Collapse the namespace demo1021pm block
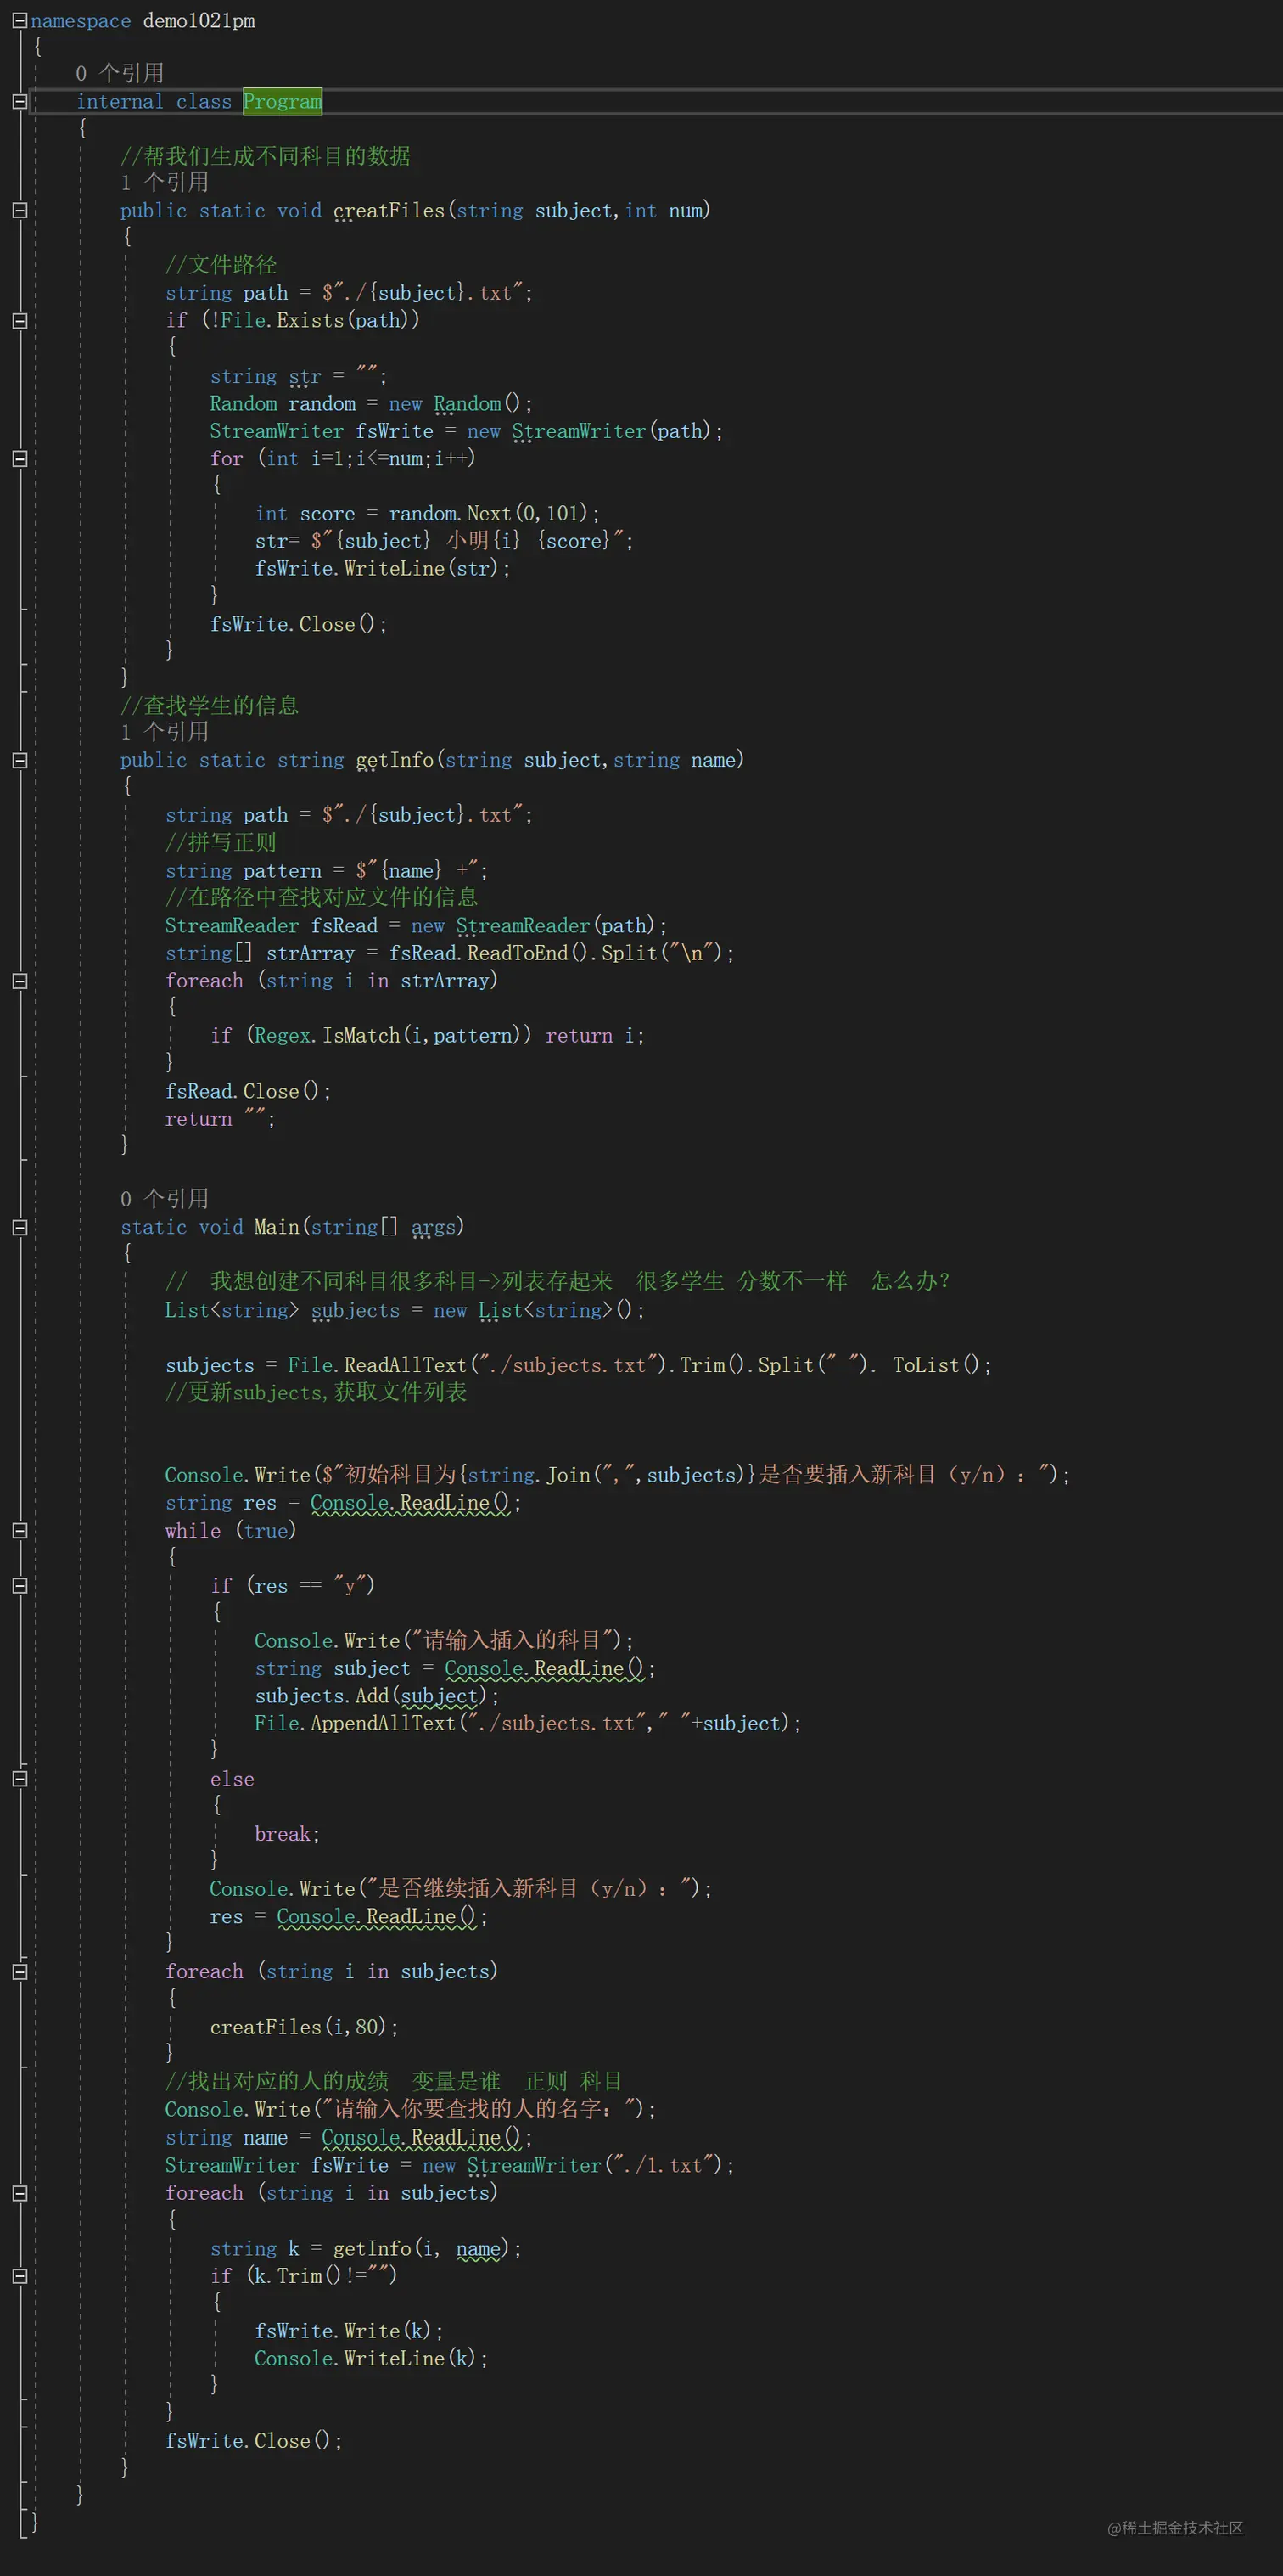This screenshot has height=2576, width=1283. 19,20
